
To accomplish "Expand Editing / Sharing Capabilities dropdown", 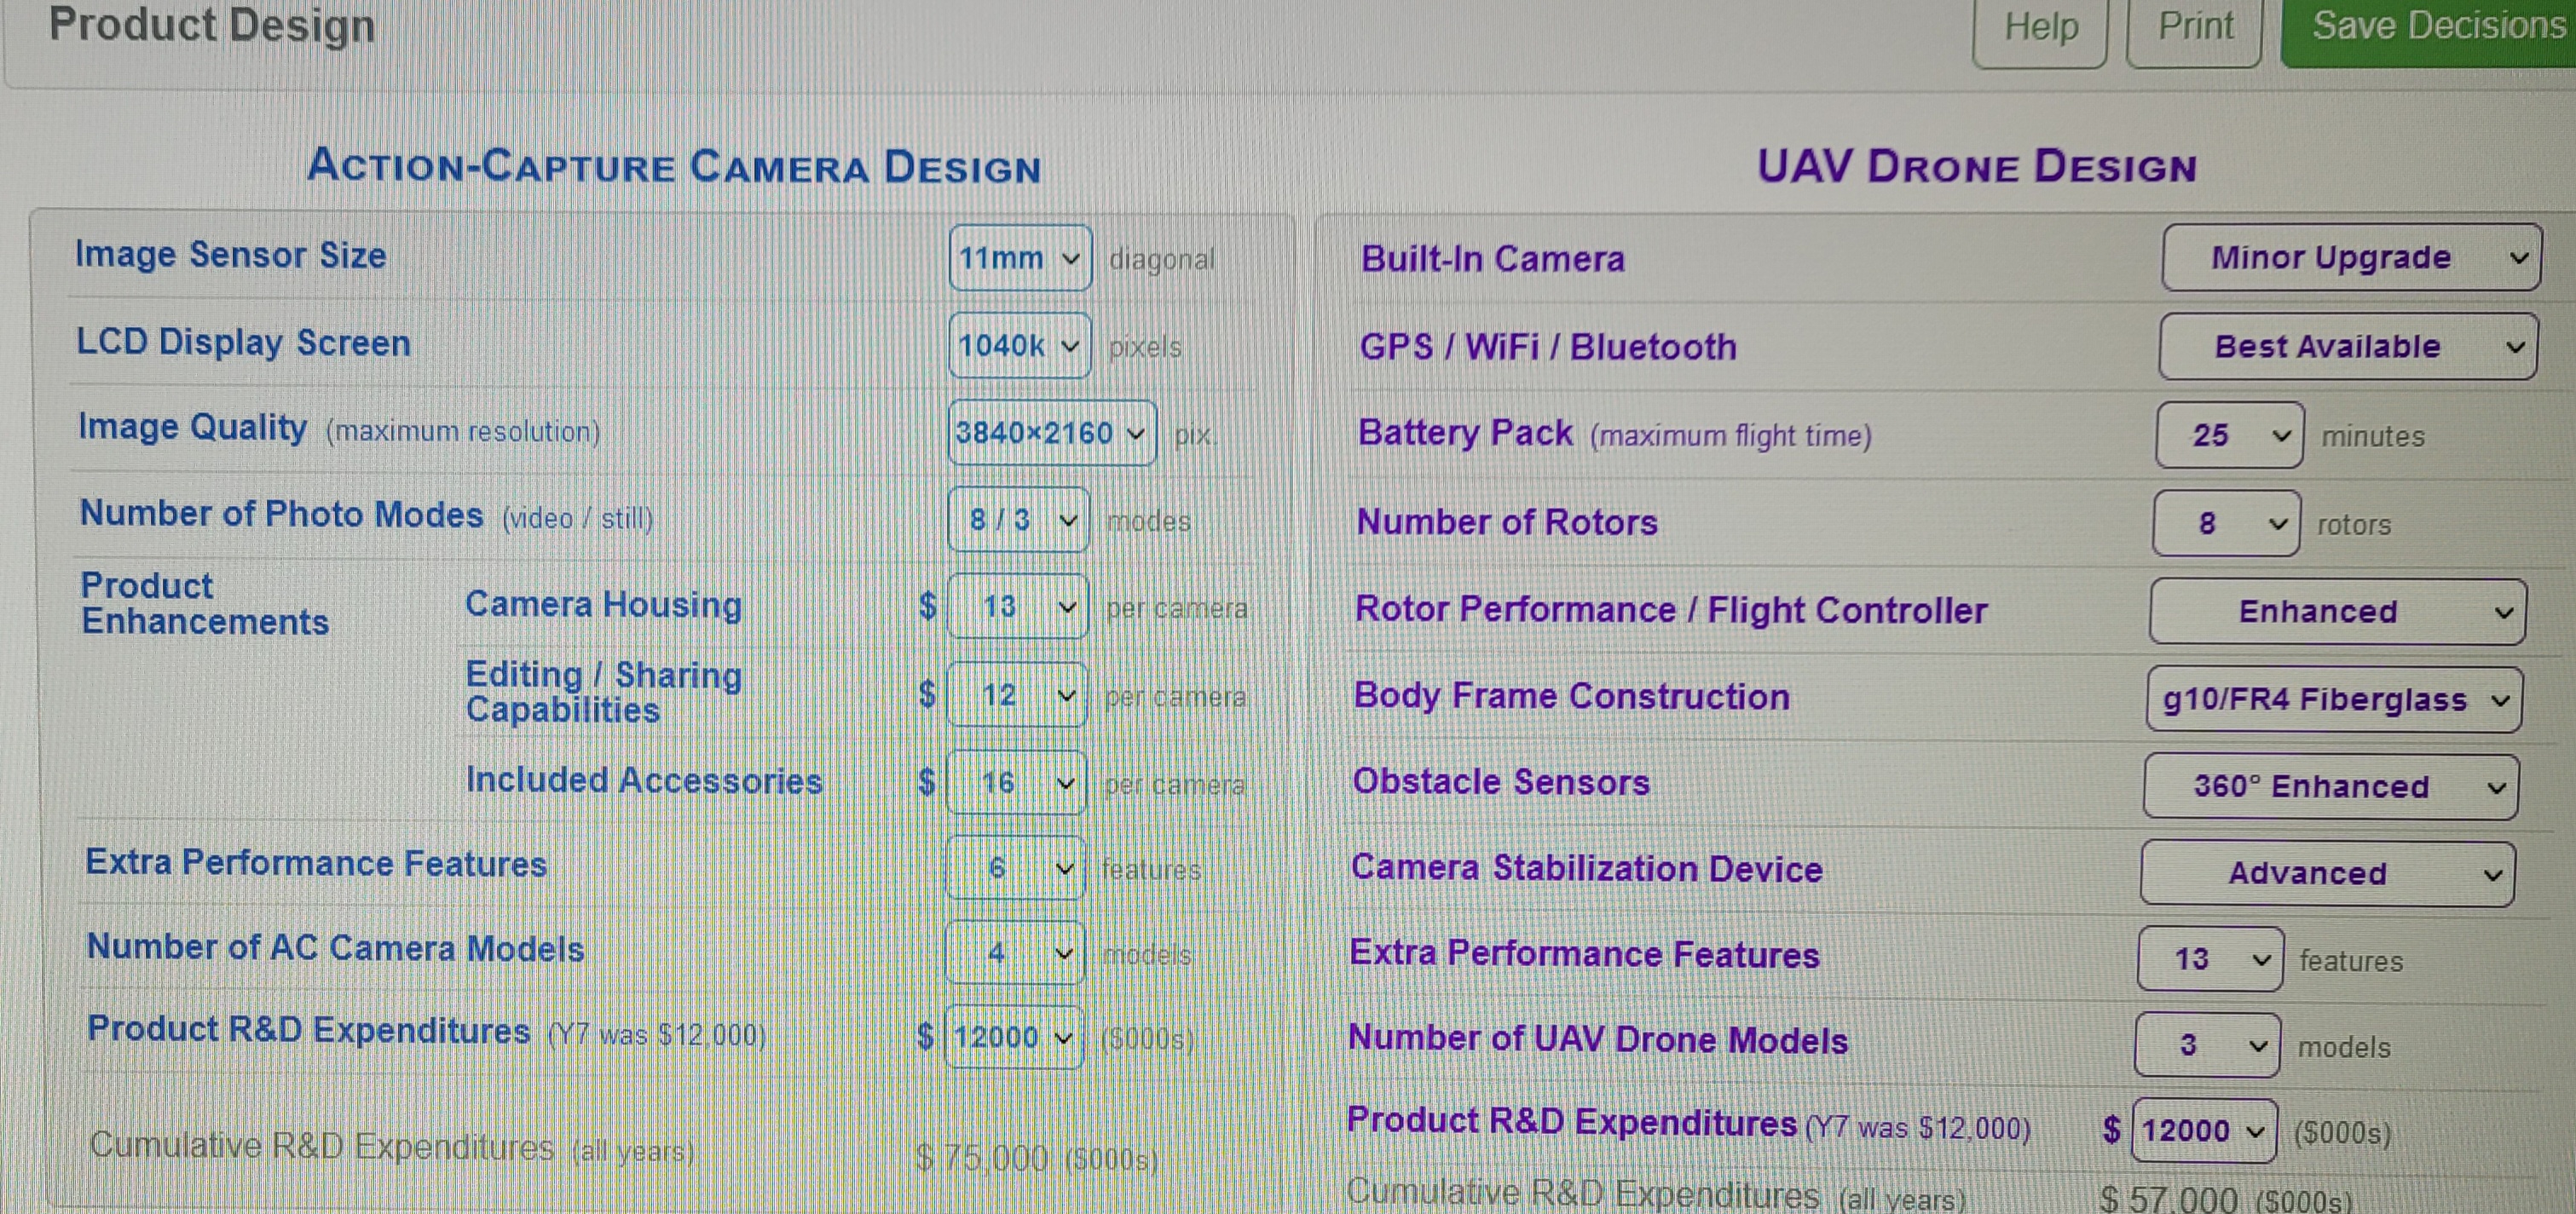I will pos(1016,694).
